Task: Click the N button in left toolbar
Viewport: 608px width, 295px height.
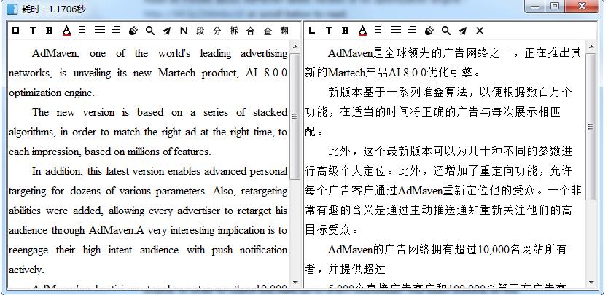Action: click(184, 31)
